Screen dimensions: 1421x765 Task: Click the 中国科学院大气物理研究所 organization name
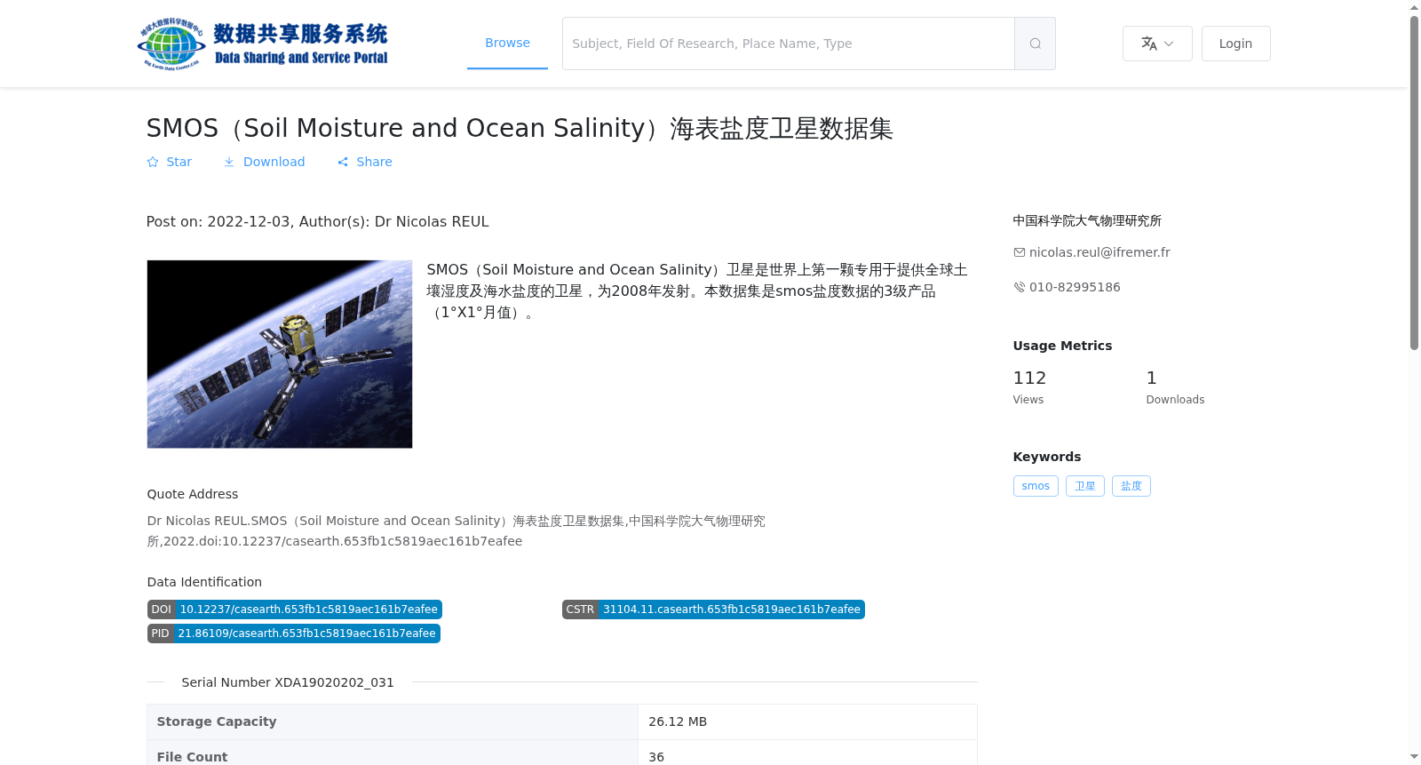1087,220
